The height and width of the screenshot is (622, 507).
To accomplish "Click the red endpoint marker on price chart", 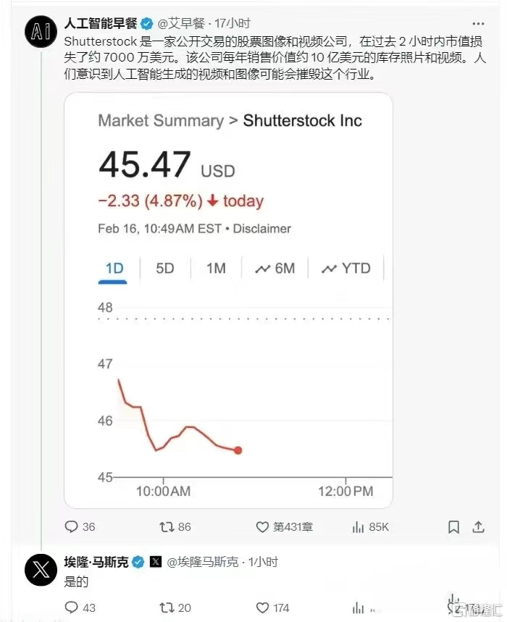I will (x=238, y=450).
